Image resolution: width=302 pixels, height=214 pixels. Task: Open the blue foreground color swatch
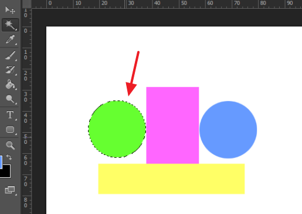pyautogui.click(x=1, y=162)
